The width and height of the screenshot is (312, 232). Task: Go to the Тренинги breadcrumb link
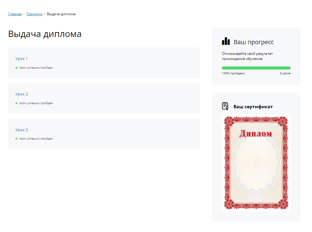(x=34, y=14)
